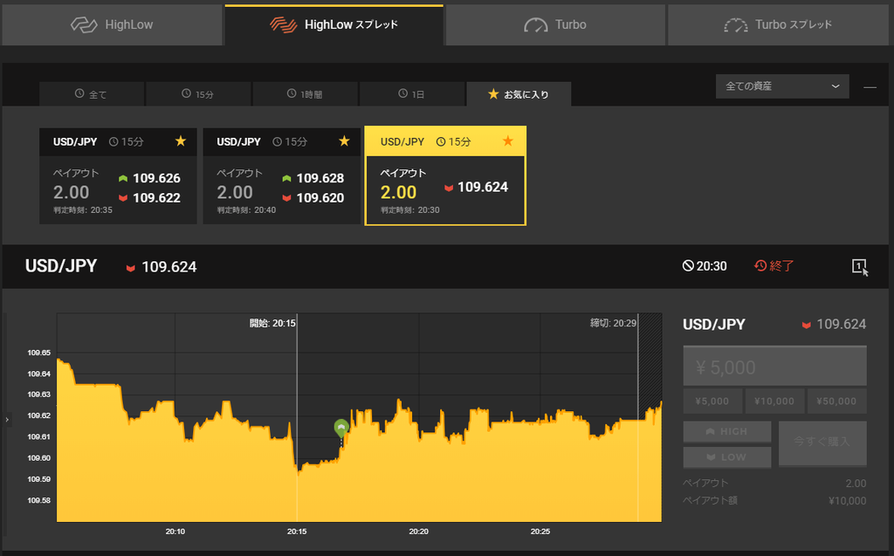Open the 全ての資産 asset dropdown
The width and height of the screenshot is (894, 556).
pyautogui.click(x=782, y=86)
